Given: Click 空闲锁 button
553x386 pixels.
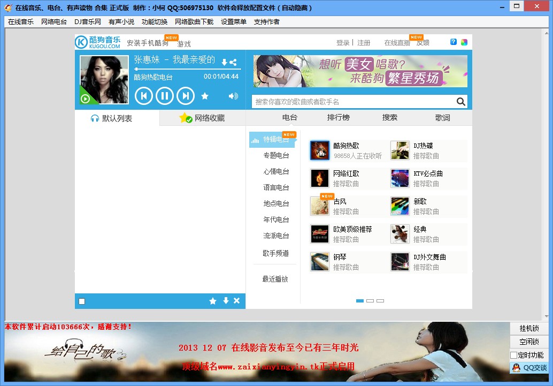Looking at the screenshot, I should coord(529,342).
